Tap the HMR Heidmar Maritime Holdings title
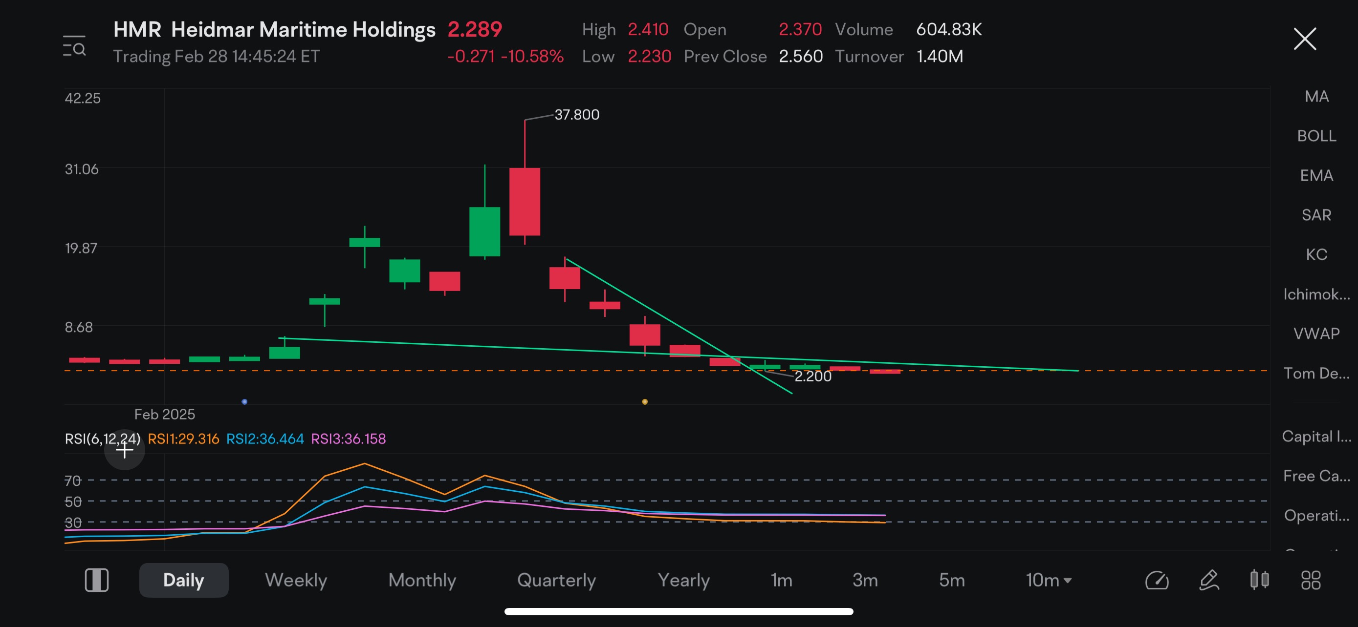Image resolution: width=1358 pixels, height=627 pixels. point(274,29)
